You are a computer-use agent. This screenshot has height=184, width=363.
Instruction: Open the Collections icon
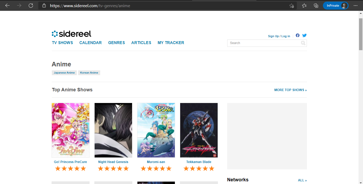coord(316,6)
